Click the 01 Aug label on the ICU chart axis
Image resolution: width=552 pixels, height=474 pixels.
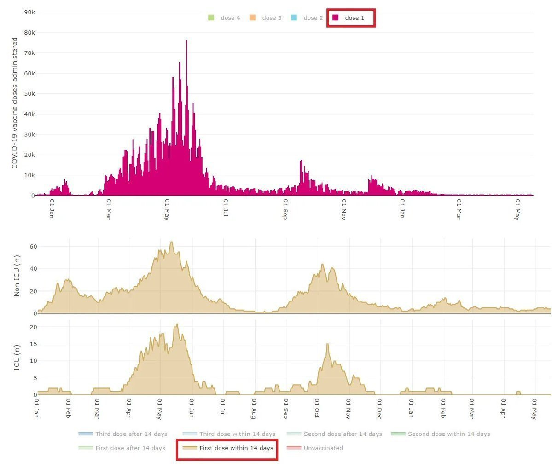(x=254, y=409)
